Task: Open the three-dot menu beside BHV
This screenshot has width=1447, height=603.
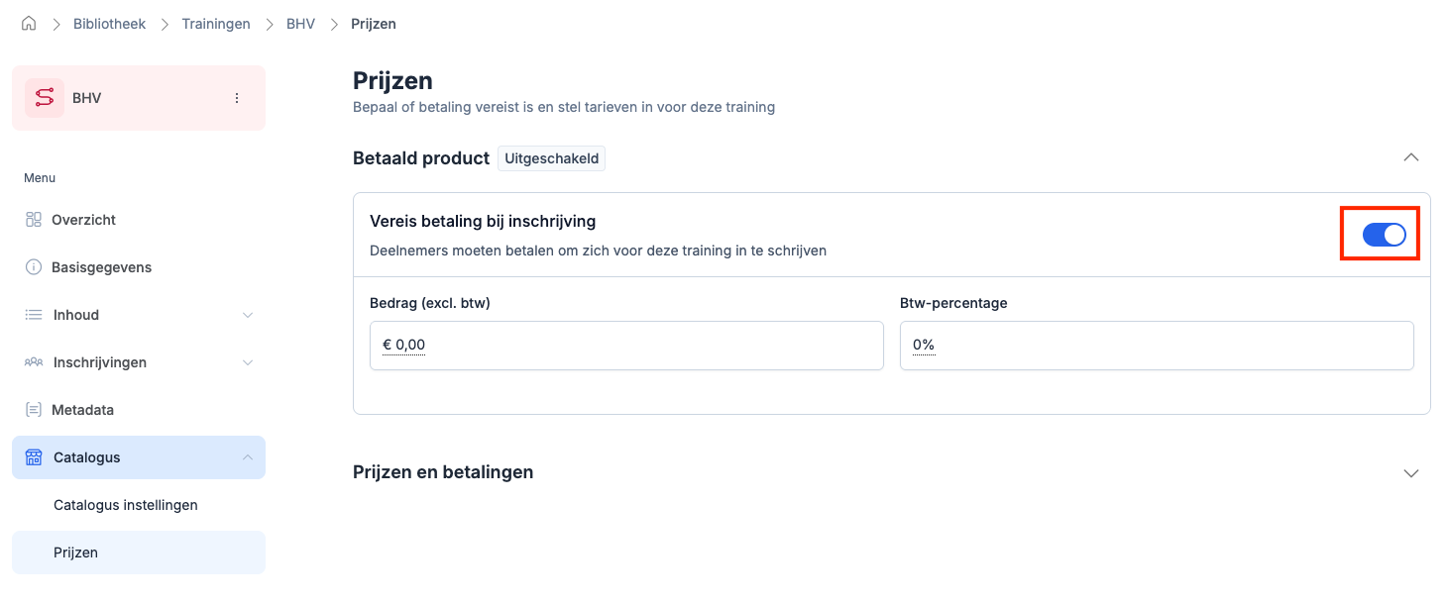Action: pos(237,98)
